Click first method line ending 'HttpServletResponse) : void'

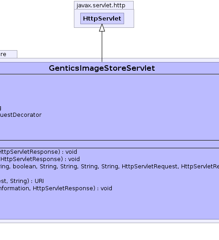point(38,152)
